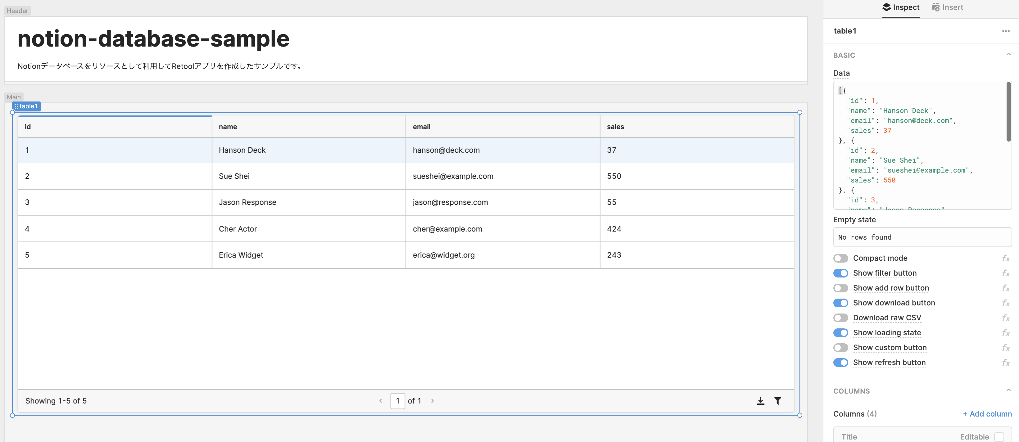Enable the Compact mode toggle
The height and width of the screenshot is (442, 1019).
tap(840, 258)
